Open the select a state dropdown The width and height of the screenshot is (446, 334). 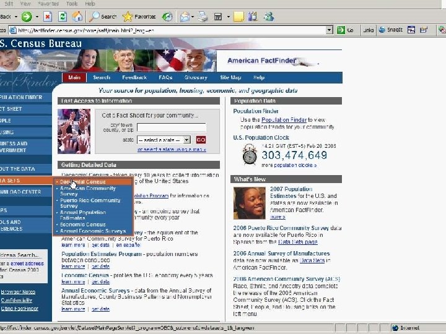(x=164, y=140)
